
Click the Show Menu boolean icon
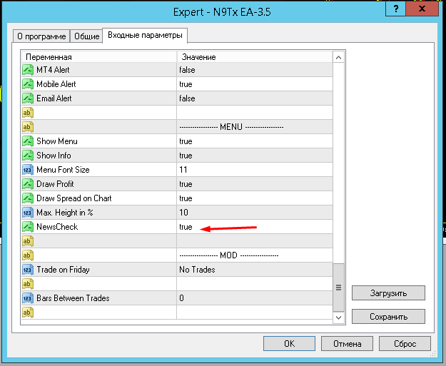(x=28, y=141)
